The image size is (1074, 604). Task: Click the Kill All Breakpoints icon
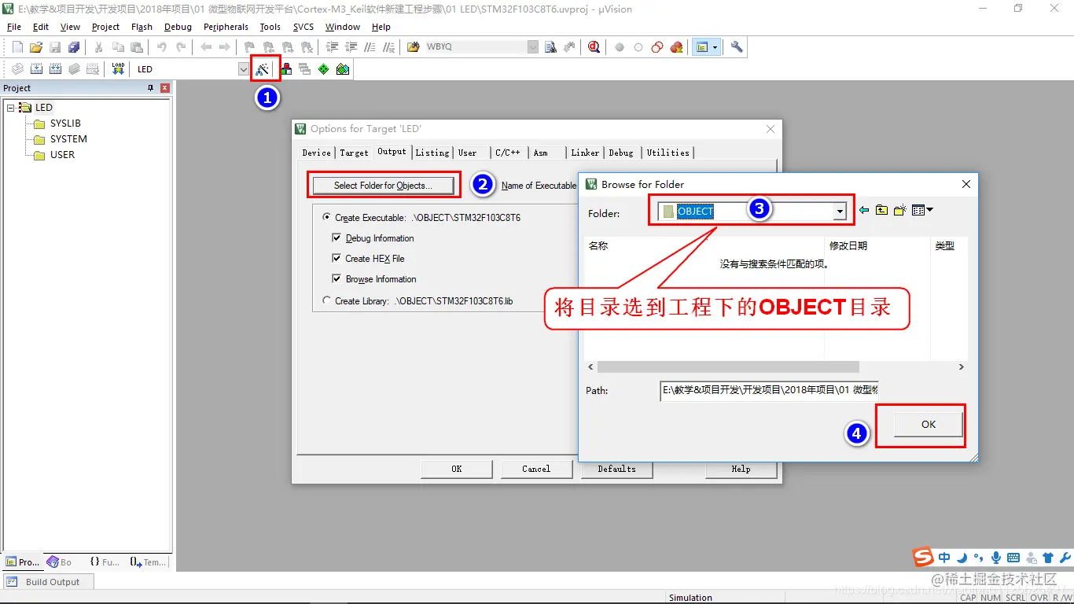click(677, 47)
